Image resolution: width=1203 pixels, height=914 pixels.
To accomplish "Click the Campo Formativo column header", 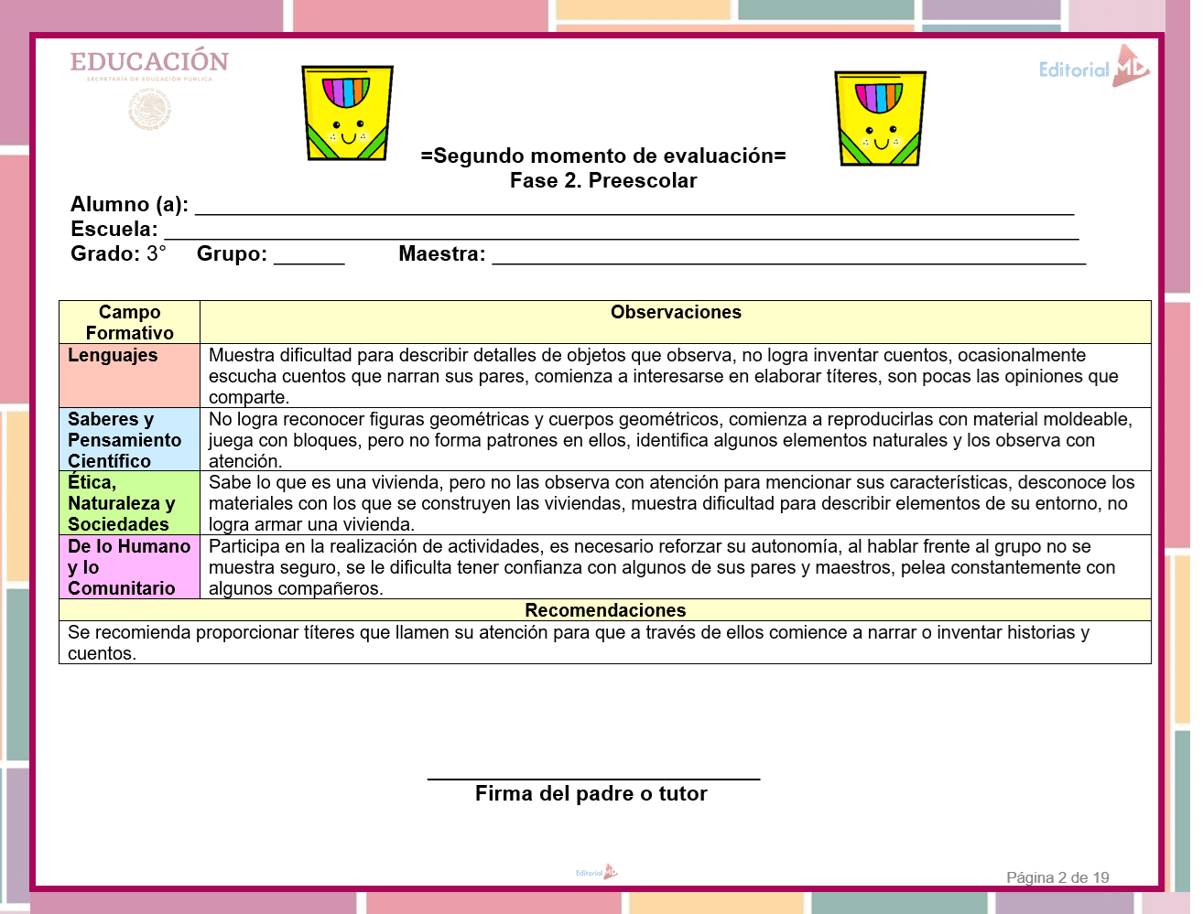I will tap(129, 322).
